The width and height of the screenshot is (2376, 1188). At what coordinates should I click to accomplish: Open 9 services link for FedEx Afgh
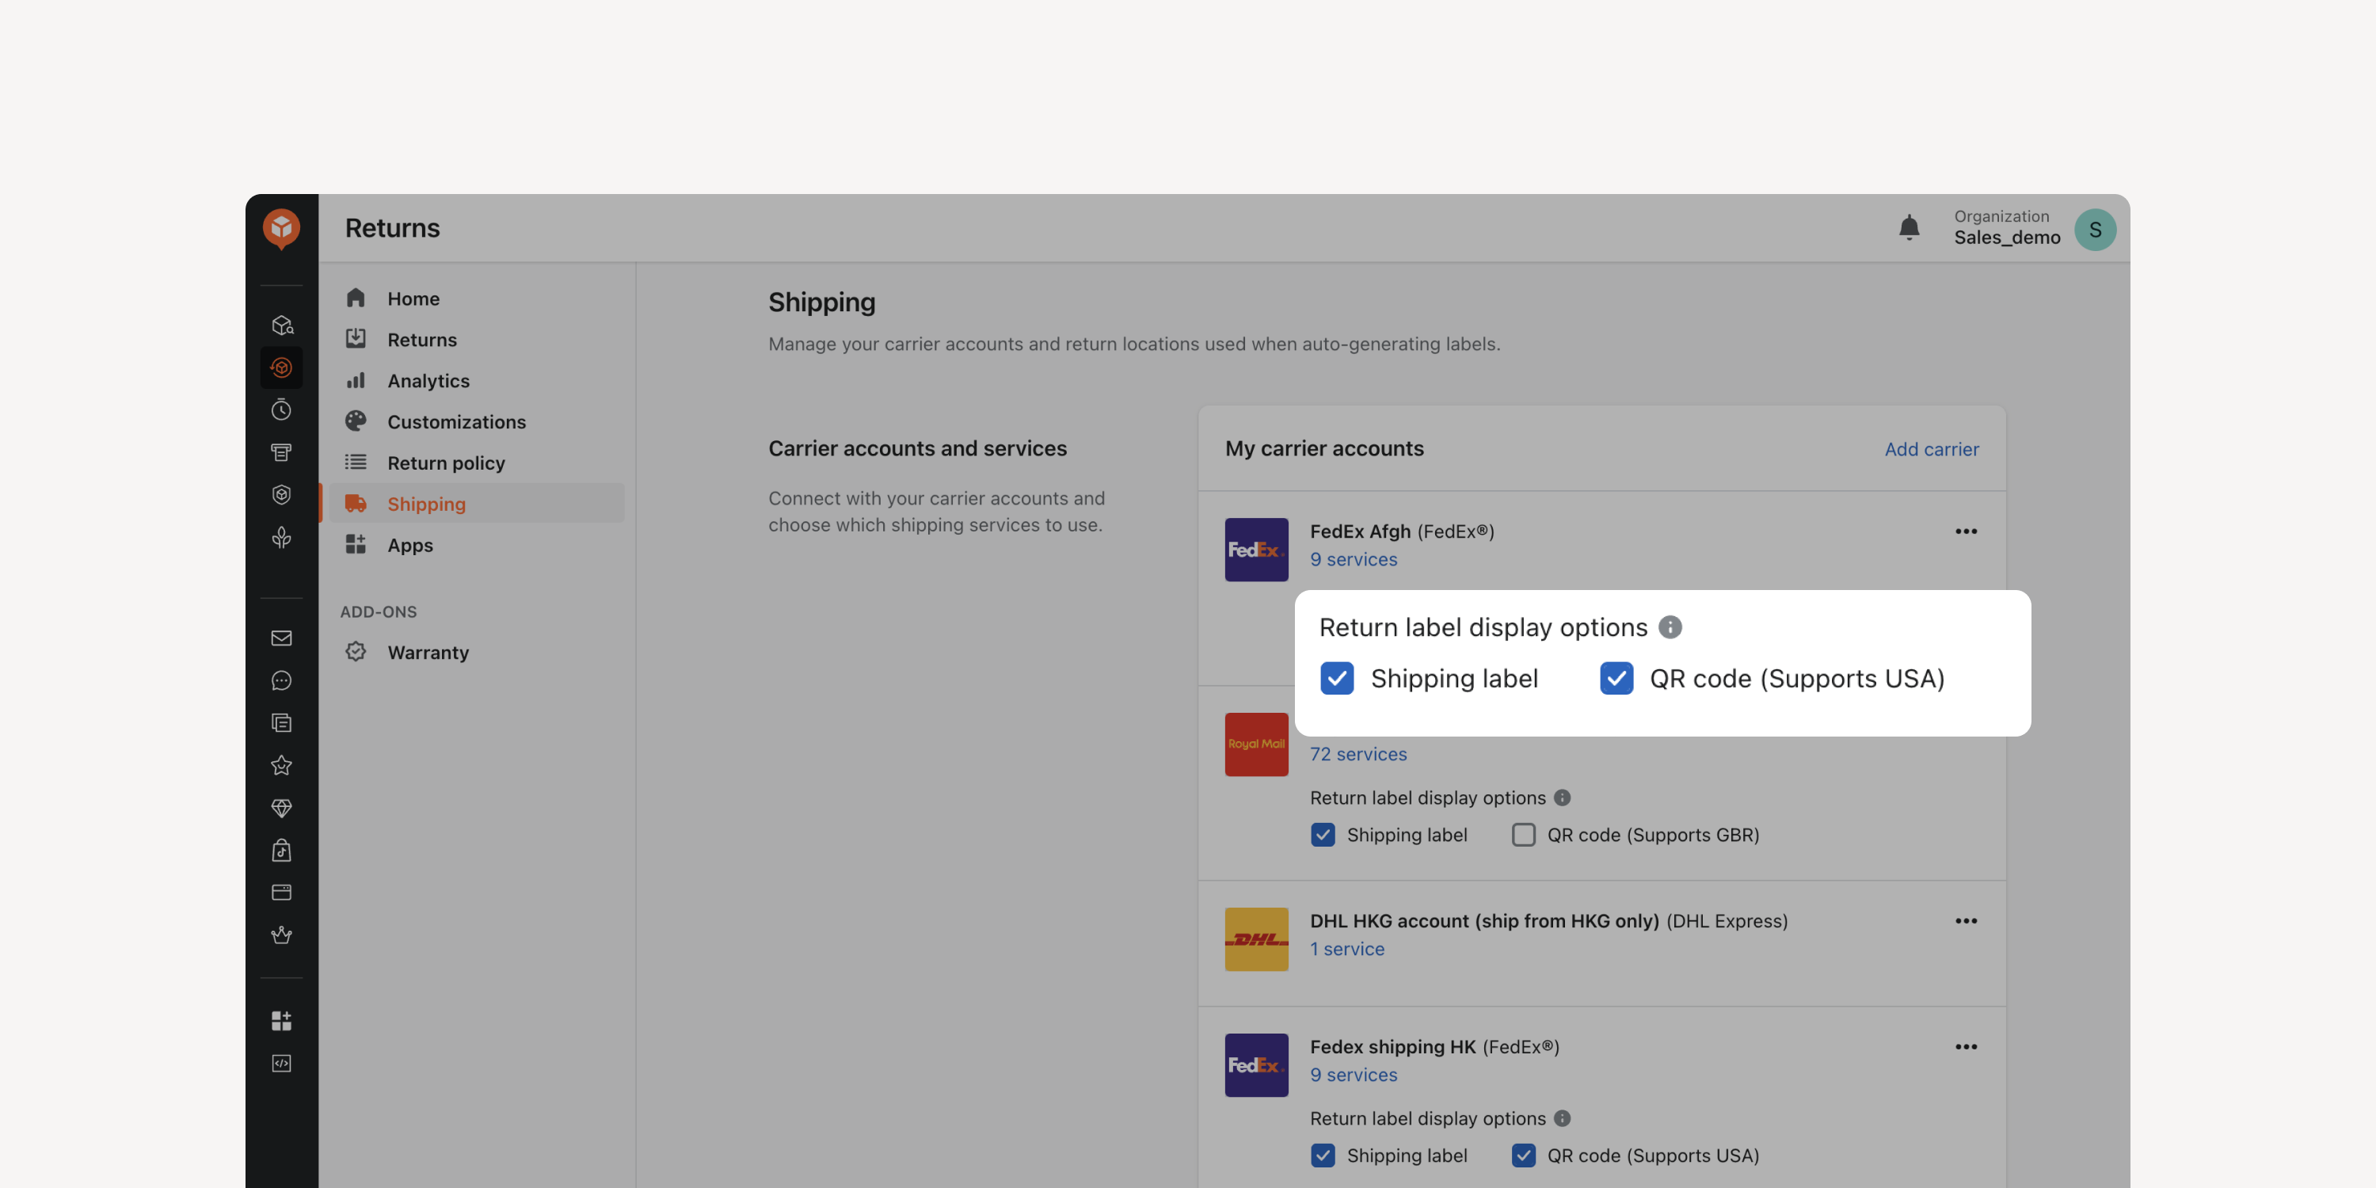coord(1353,560)
